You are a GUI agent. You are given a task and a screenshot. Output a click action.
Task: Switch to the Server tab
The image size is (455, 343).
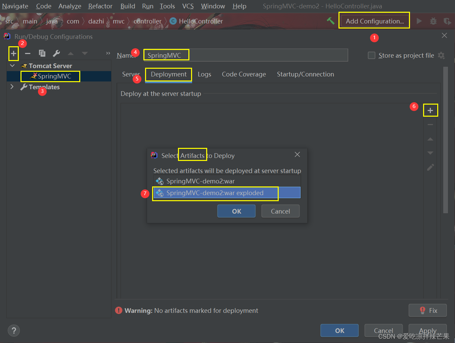pyautogui.click(x=131, y=74)
